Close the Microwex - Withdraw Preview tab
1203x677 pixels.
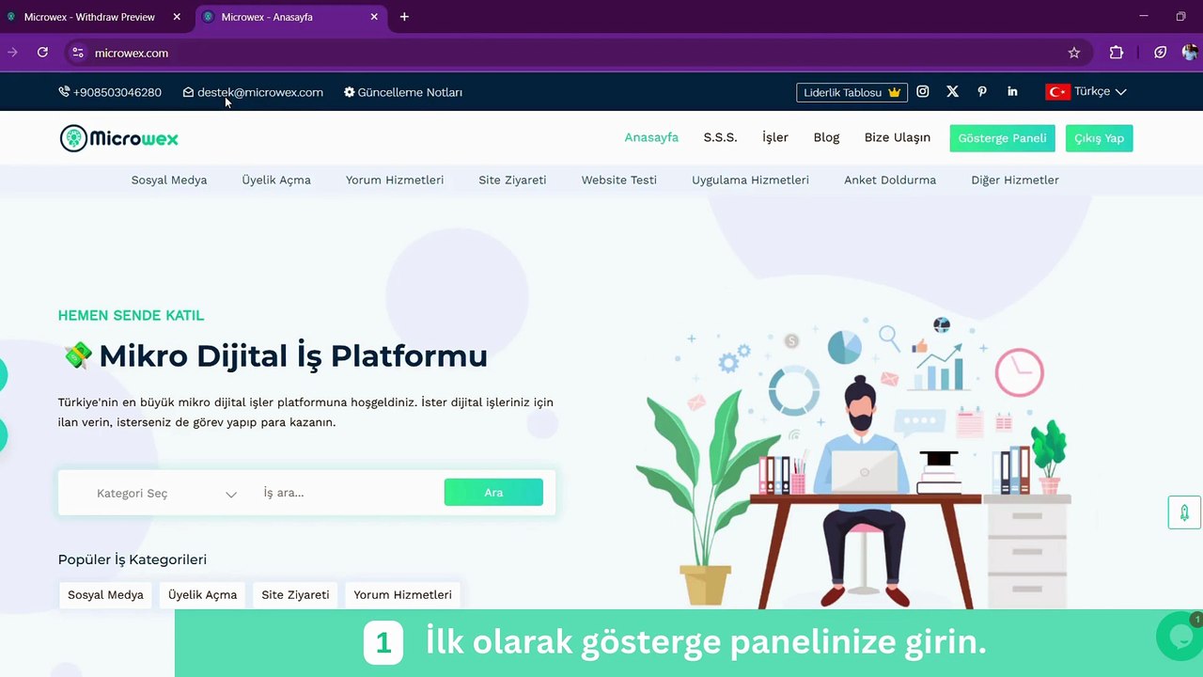pos(177,17)
